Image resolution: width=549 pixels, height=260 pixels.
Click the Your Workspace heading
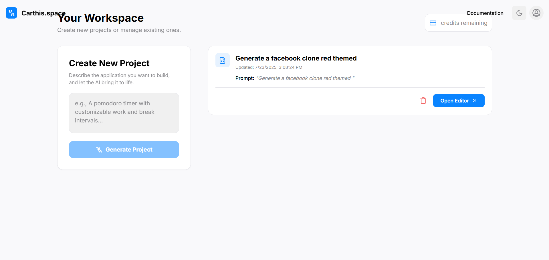[x=100, y=18]
